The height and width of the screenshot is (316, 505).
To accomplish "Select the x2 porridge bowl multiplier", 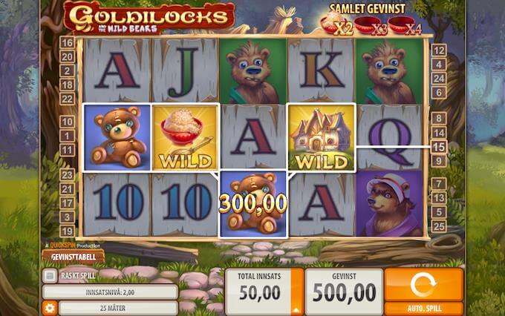I will coord(336,25).
